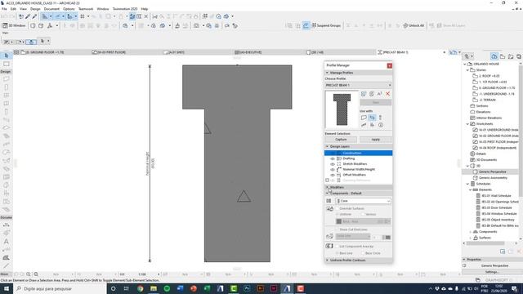The height and width of the screenshot is (294, 523).
Task: Switch to the Precast Beam 1 tab
Action: point(396,52)
